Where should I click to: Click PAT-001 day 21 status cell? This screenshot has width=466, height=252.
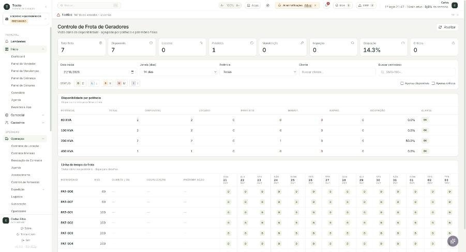(x=228, y=213)
